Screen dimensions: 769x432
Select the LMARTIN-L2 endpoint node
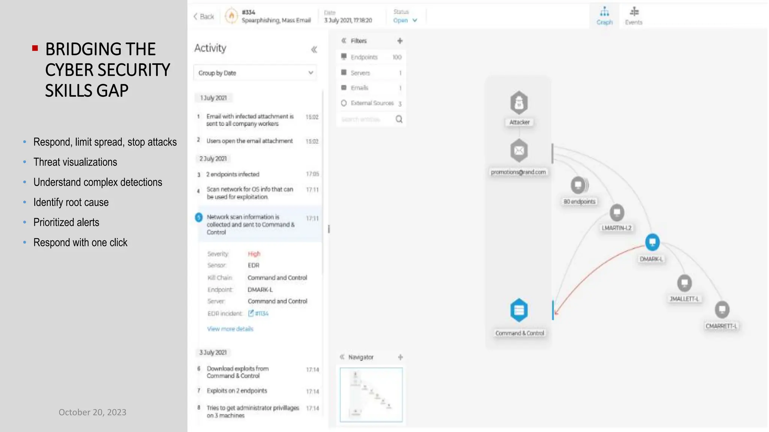coord(617,213)
